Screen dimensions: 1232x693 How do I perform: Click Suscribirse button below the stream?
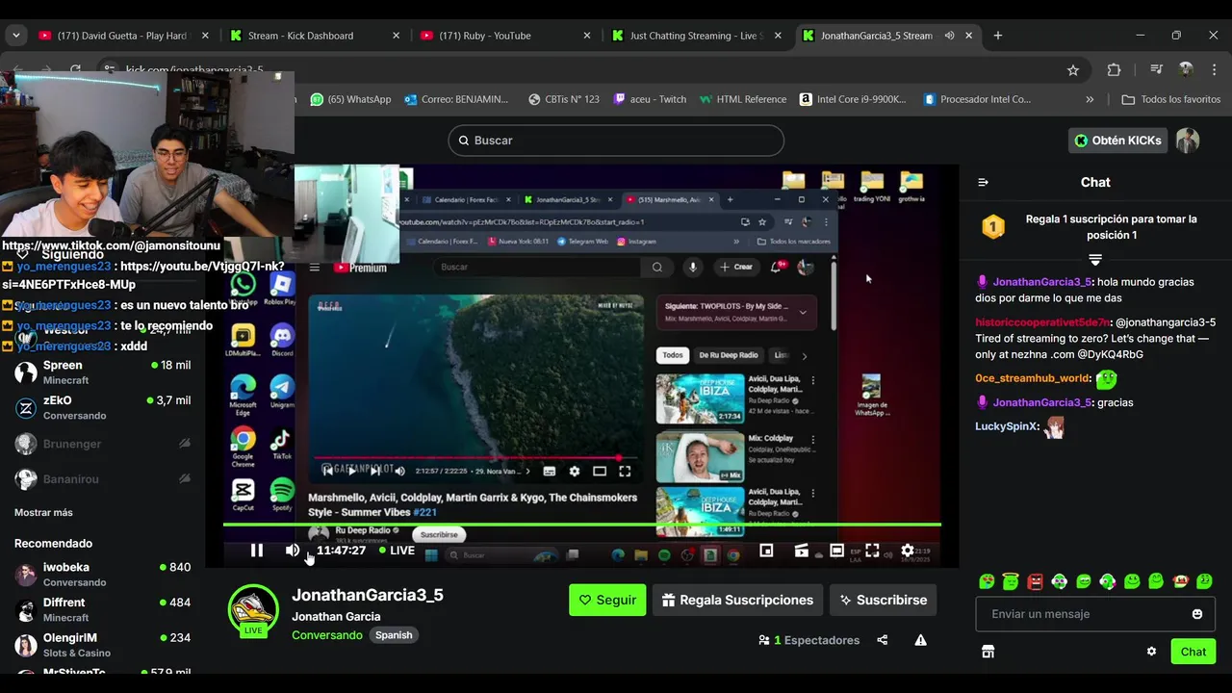(883, 600)
